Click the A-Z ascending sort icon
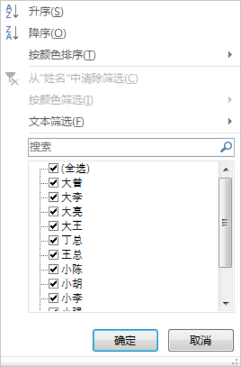This screenshot has width=241, height=367. [12, 11]
